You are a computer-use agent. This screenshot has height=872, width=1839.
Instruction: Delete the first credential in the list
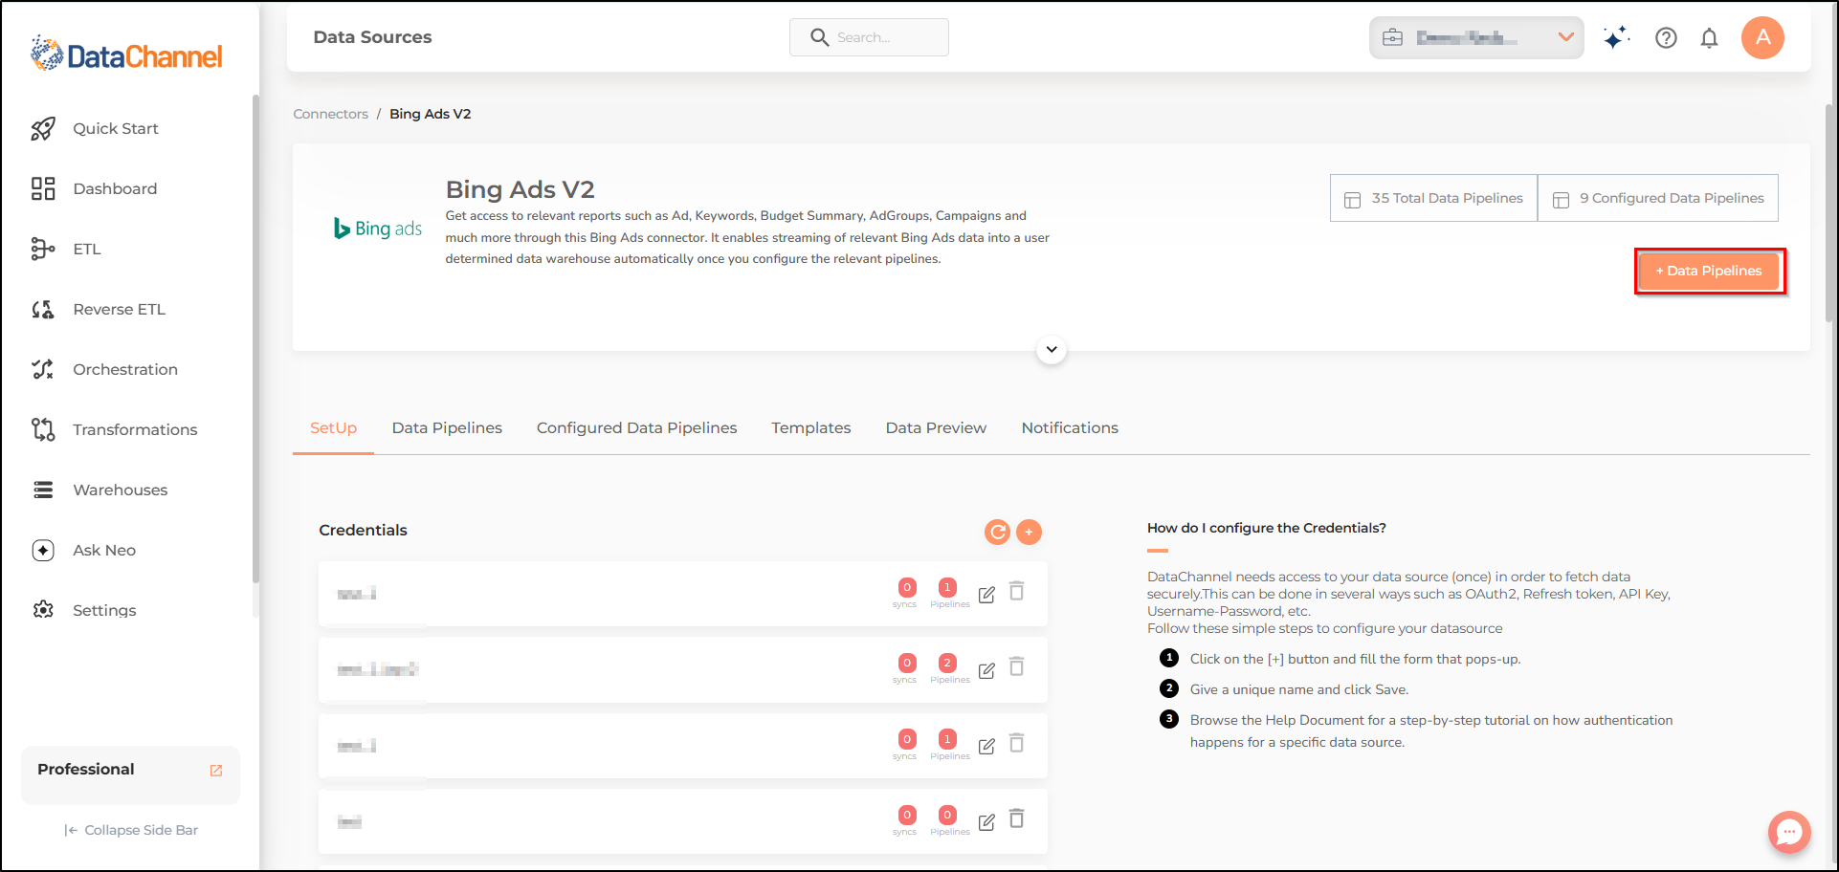point(1017,591)
